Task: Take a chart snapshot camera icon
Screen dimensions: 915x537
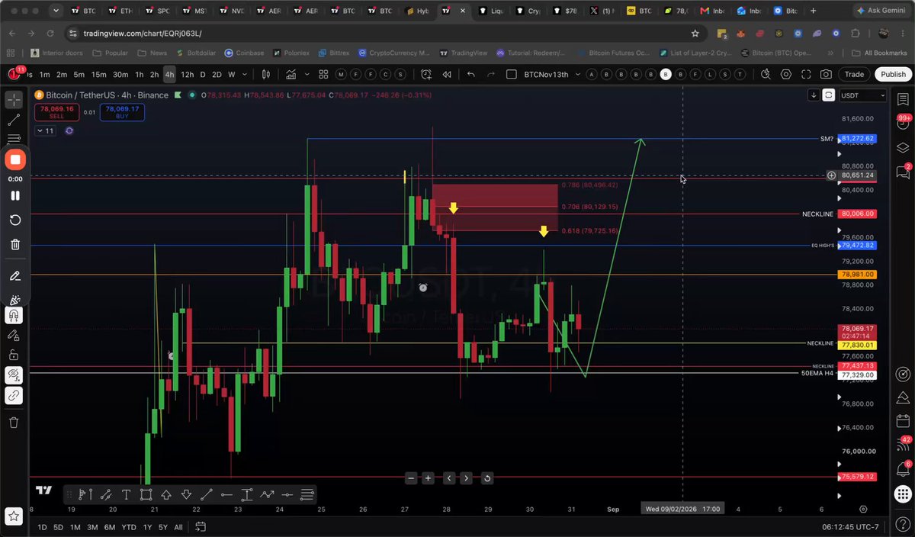Action: point(827,74)
